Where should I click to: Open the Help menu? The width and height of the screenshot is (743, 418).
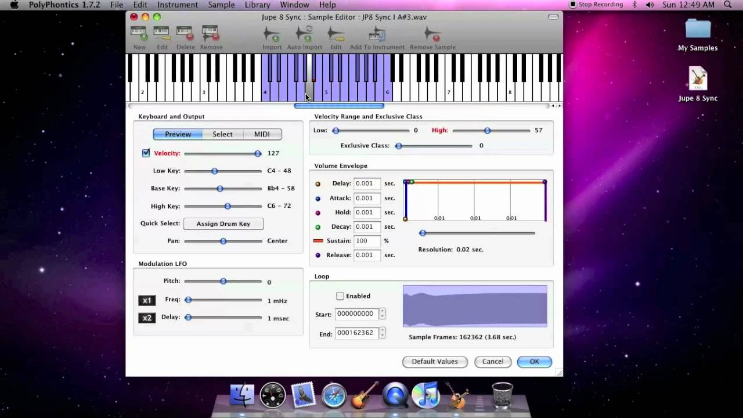[327, 5]
